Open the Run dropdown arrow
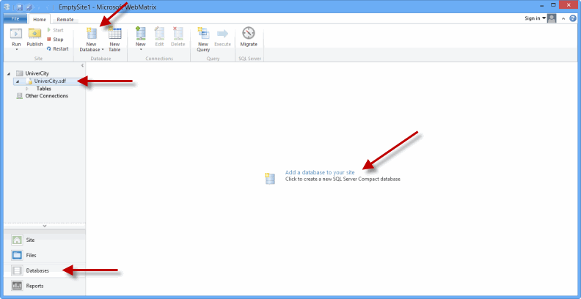This screenshot has height=299, width=581. point(16,49)
